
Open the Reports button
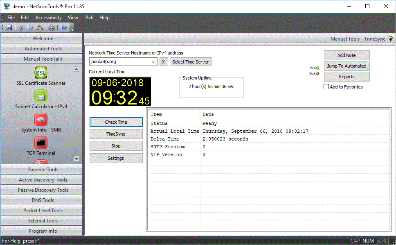coord(346,77)
